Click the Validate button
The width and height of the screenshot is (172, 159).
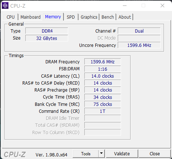(122, 154)
